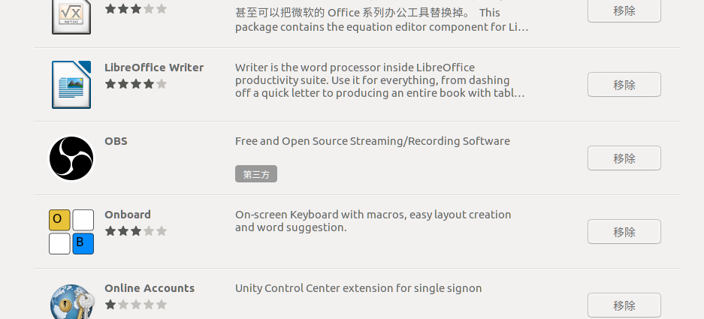This screenshot has height=319, width=704.
Task: Open the LibreOffice Writer title
Action: click(x=154, y=68)
